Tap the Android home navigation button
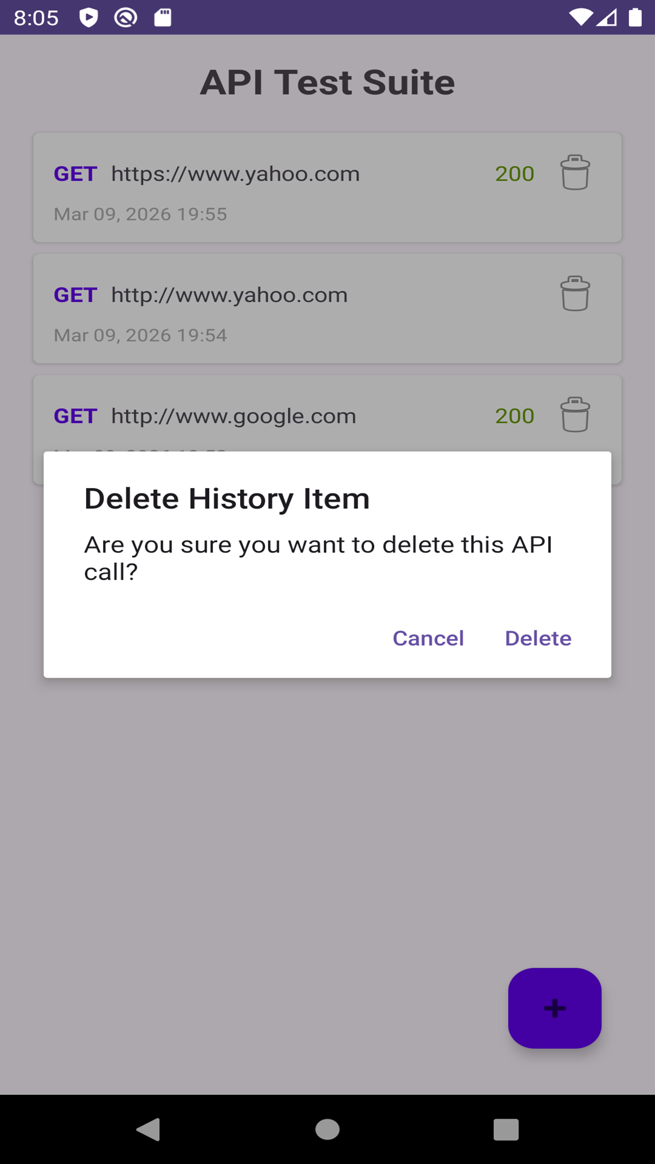The image size is (655, 1164). (327, 1129)
